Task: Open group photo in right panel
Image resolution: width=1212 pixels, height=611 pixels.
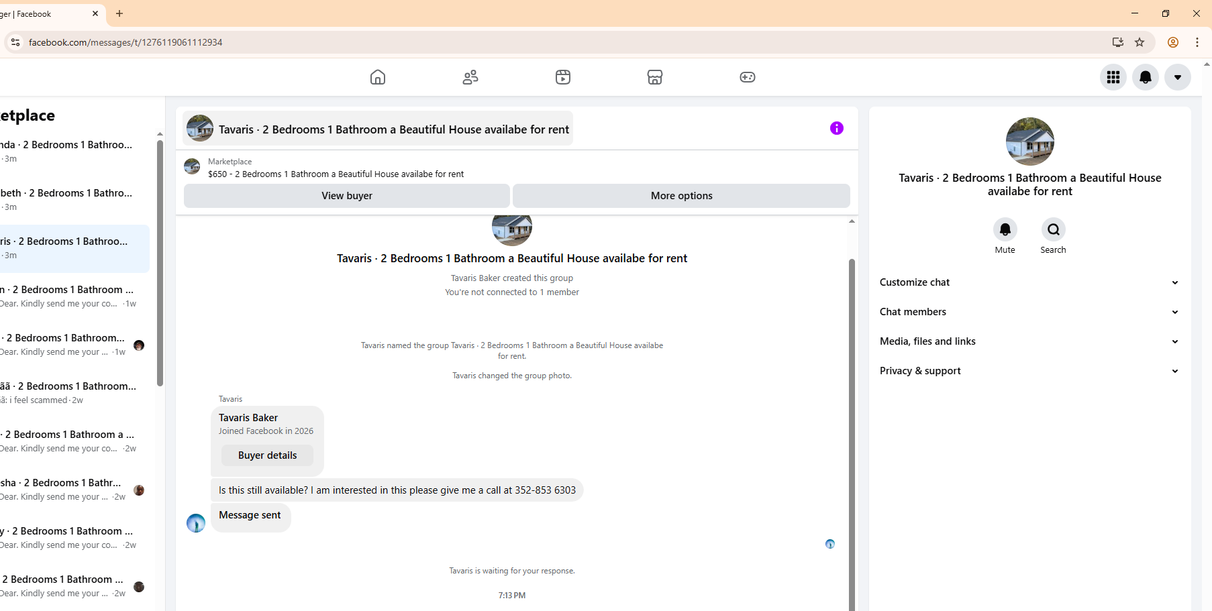Action: [x=1030, y=142]
